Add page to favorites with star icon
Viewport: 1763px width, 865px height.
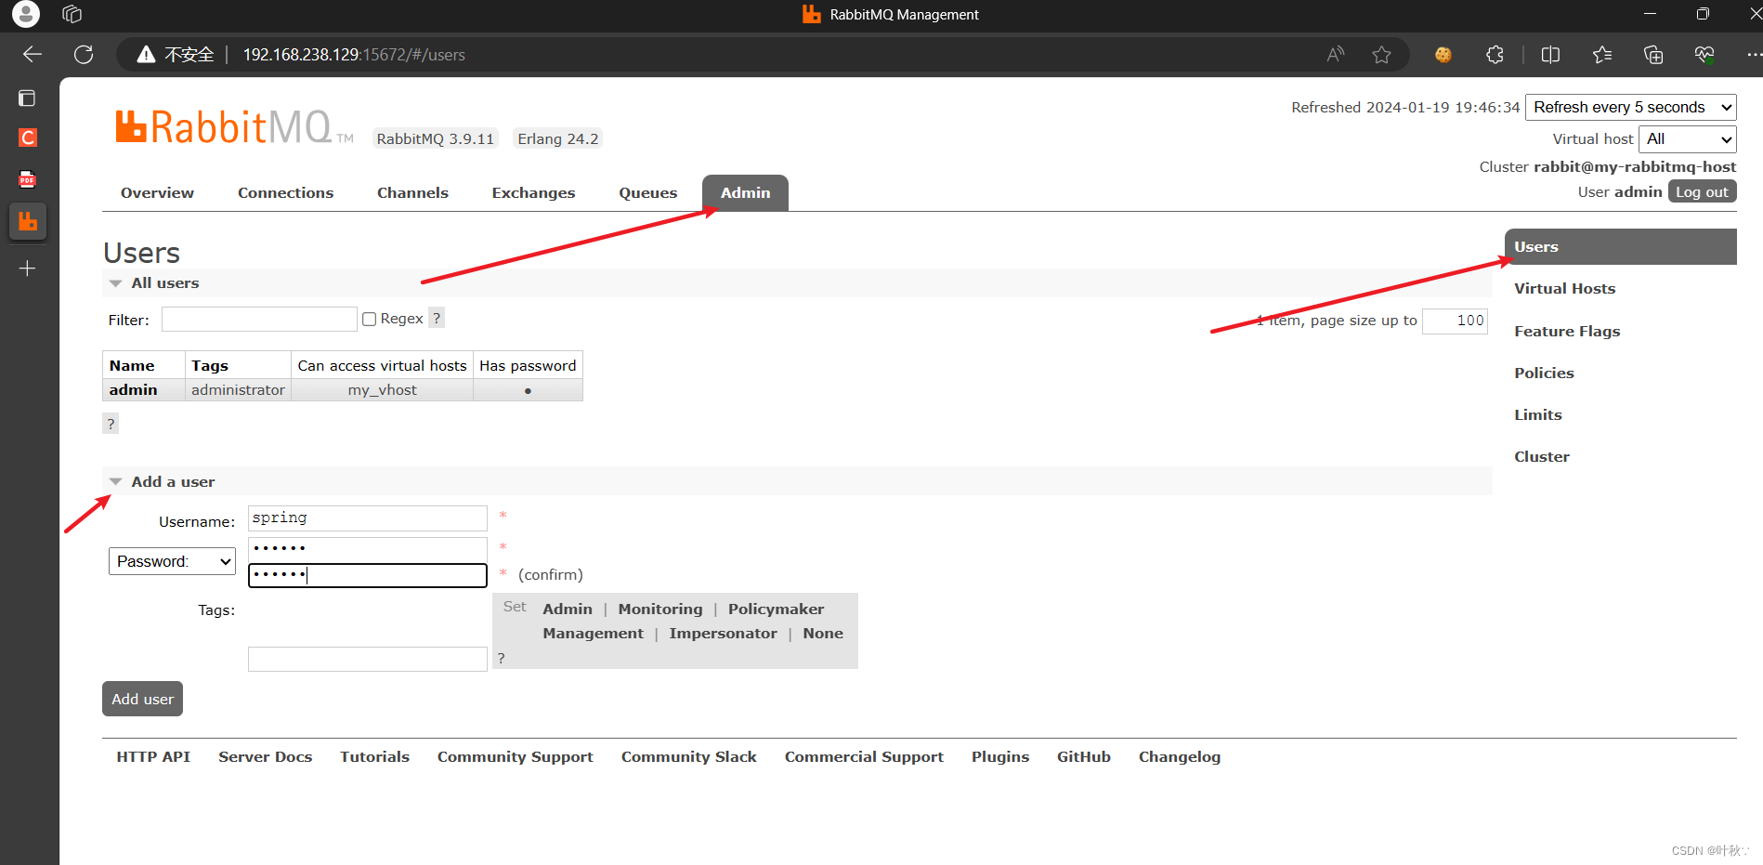click(1381, 55)
